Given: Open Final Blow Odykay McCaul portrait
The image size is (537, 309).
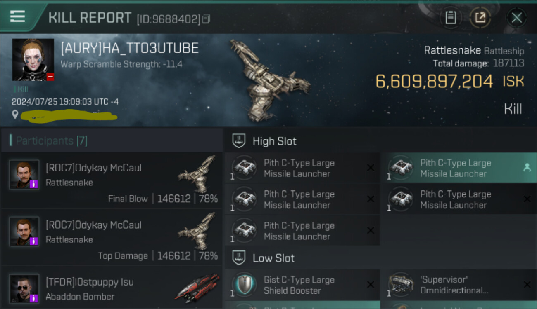Looking at the screenshot, I should coord(24,174).
